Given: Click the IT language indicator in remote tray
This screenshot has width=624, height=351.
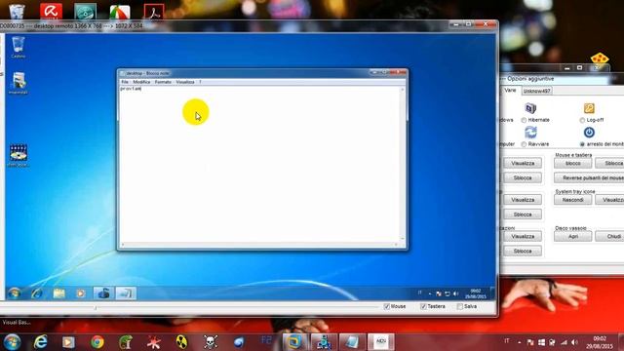Looking at the screenshot, I should 420,292.
